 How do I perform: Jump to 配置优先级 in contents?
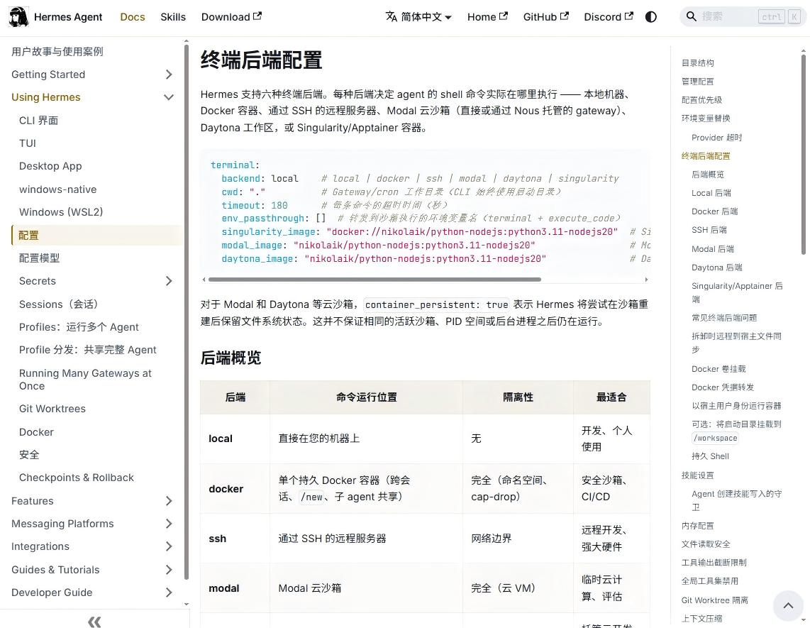point(701,100)
